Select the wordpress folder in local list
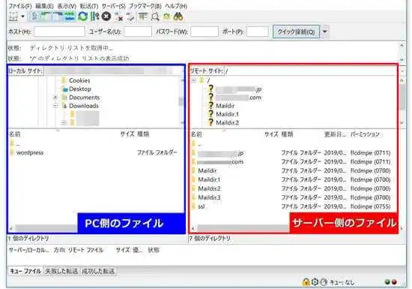The height and width of the screenshot is (289, 412). [30, 152]
